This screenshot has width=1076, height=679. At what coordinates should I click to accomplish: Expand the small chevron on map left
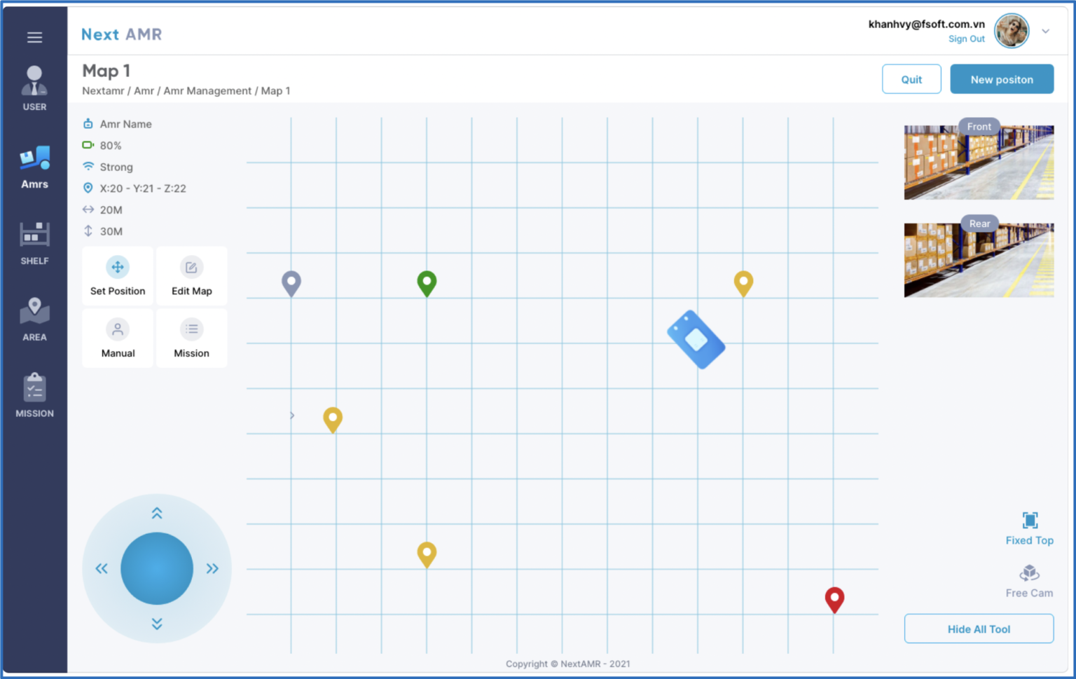(292, 416)
